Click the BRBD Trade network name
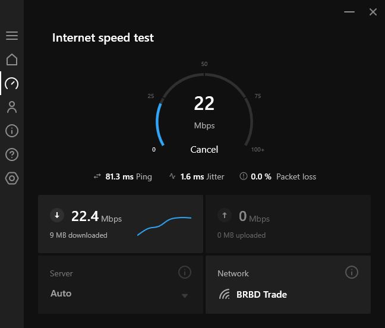The width and height of the screenshot is (385, 328). 261,294
